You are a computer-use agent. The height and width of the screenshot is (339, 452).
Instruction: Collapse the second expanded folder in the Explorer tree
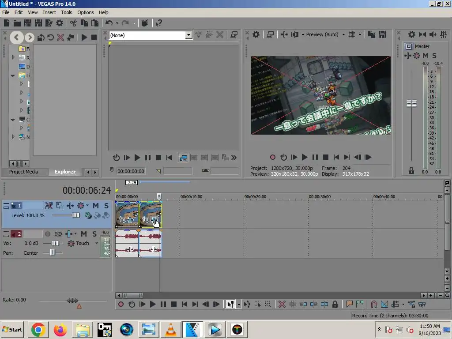pos(13,119)
